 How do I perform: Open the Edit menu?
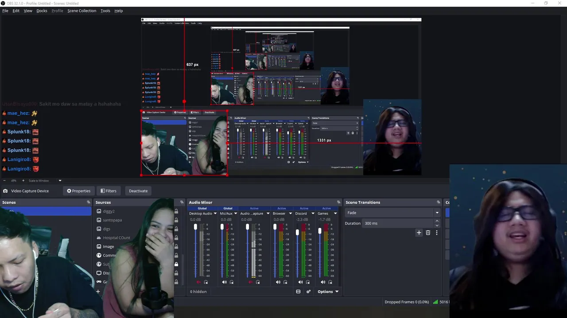16,11
